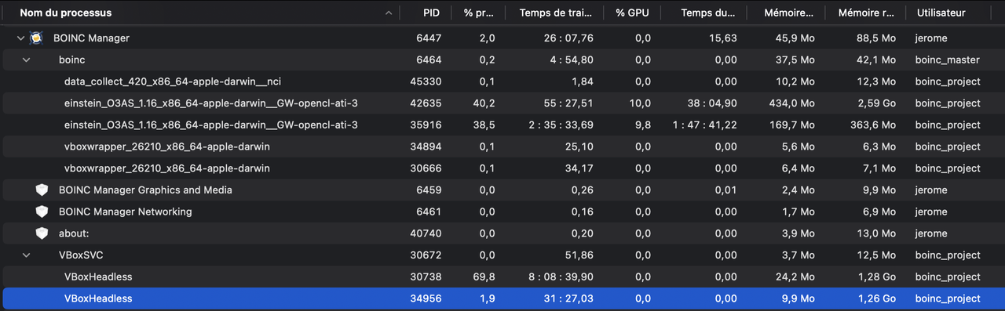Click the shield icon beside about:
Screen dimensions: 1005x311
point(42,233)
